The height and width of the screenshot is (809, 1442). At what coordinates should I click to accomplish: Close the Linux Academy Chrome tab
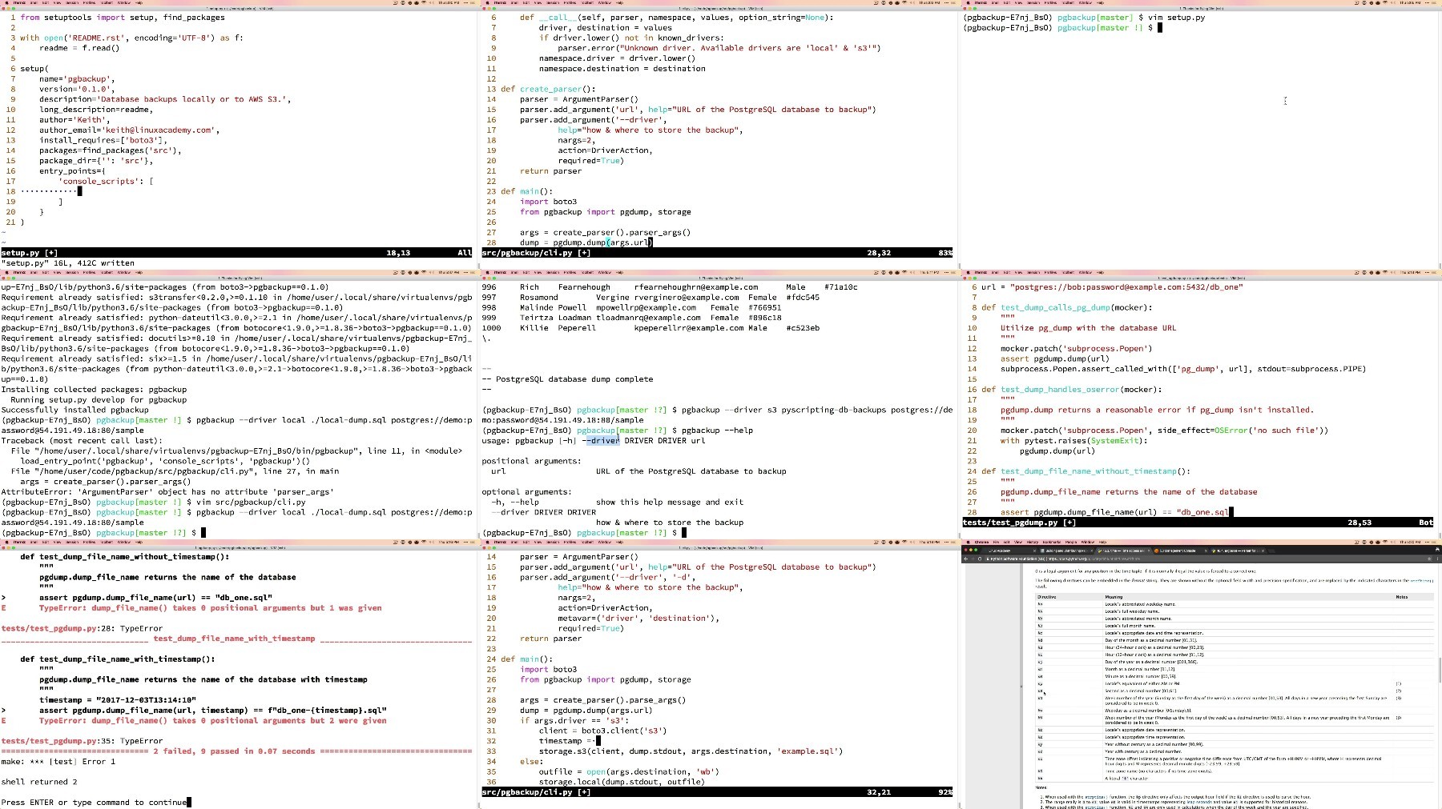tap(1034, 551)
